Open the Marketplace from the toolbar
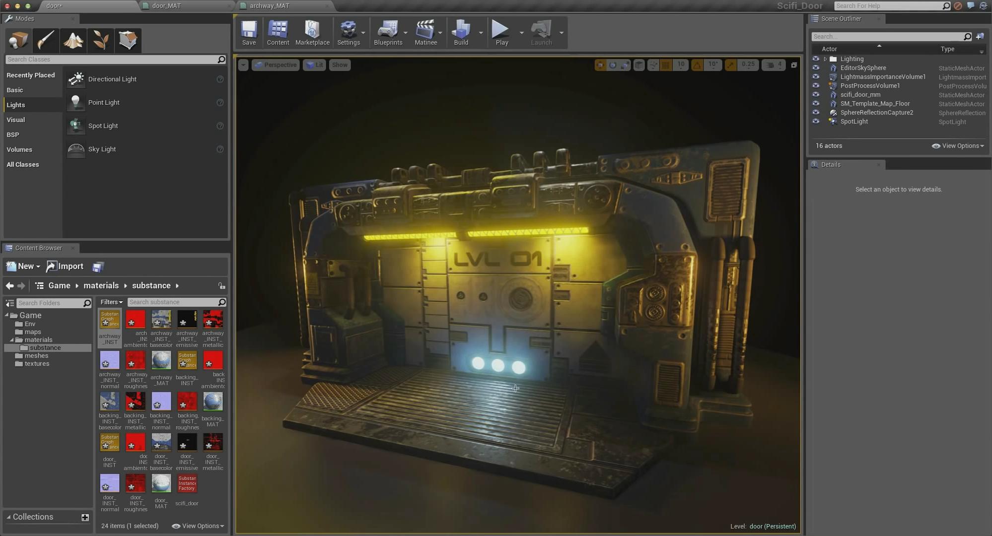This screenshot has height=536, width=992. click(x=312, y=33)
